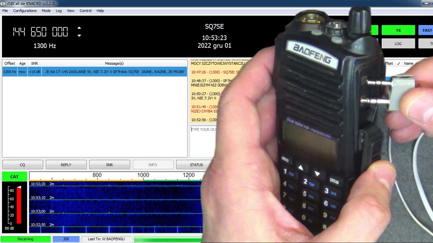
Task: Click the SNR macro button
Action: pos(109,165)
